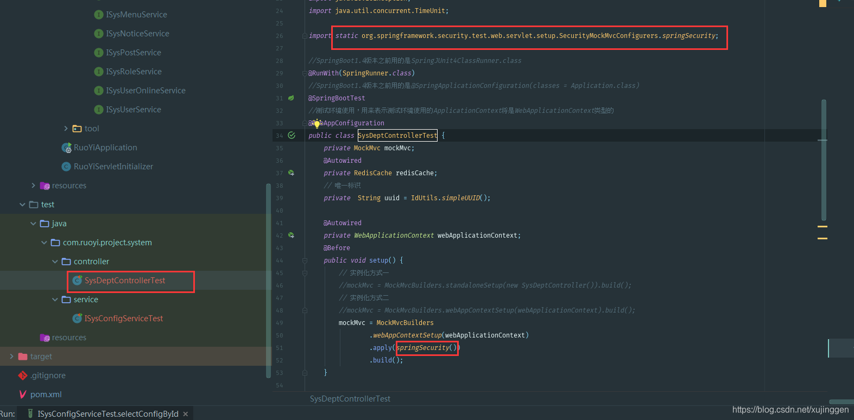Collapse the test folder
This screenshot has height=420, width=854.
pyautogui.click(x=22, y=205)
